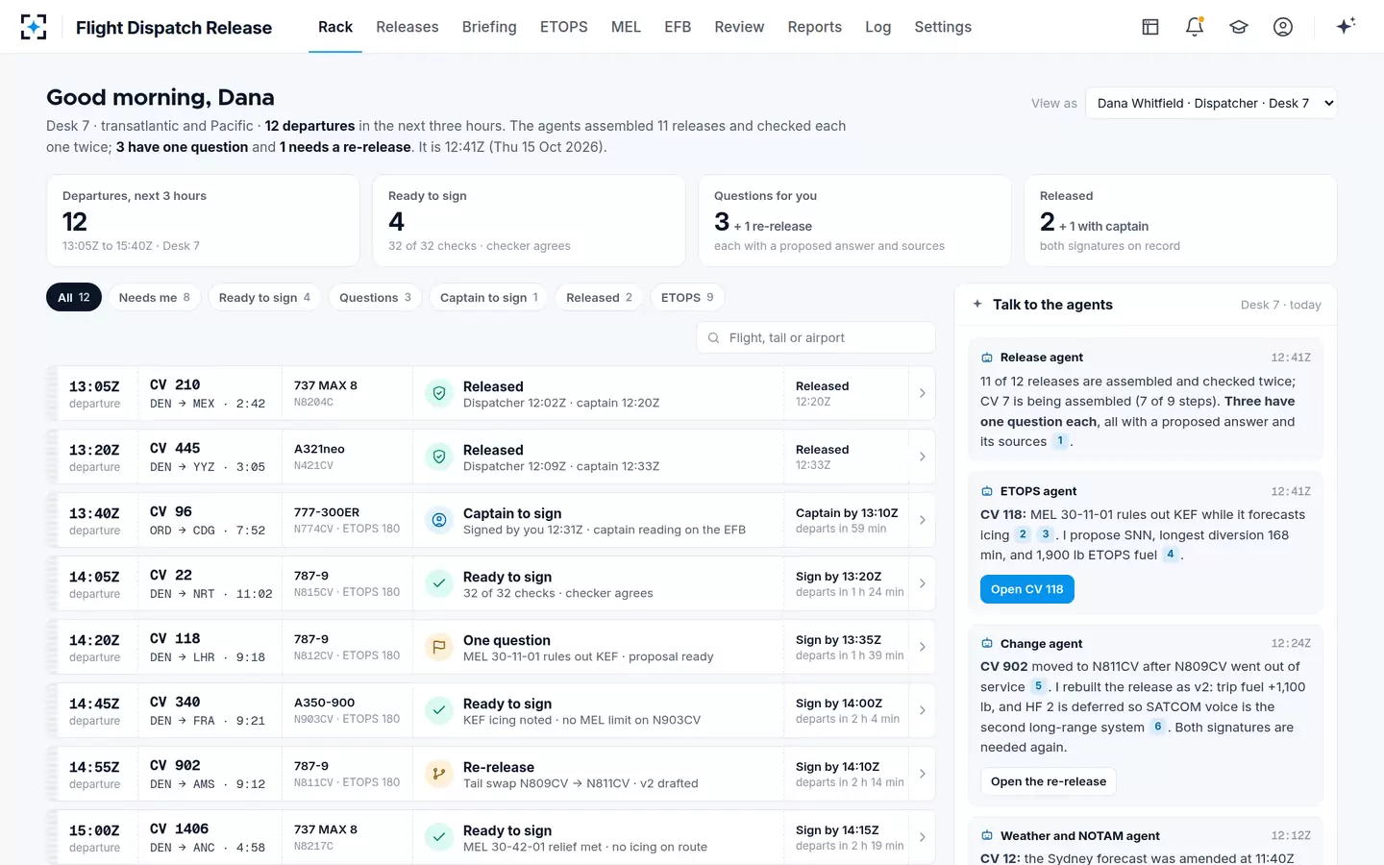Click Open the re-release button
This screenshot has height=865, width=1384.
tap(1048, 781)
